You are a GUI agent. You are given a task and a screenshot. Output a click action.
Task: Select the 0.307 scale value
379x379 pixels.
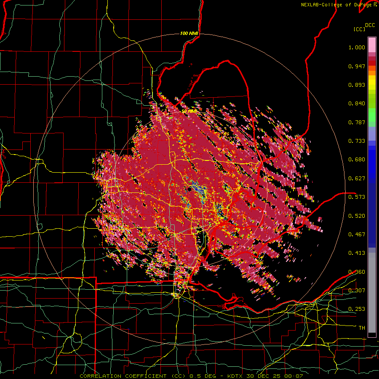pos(357,290)
